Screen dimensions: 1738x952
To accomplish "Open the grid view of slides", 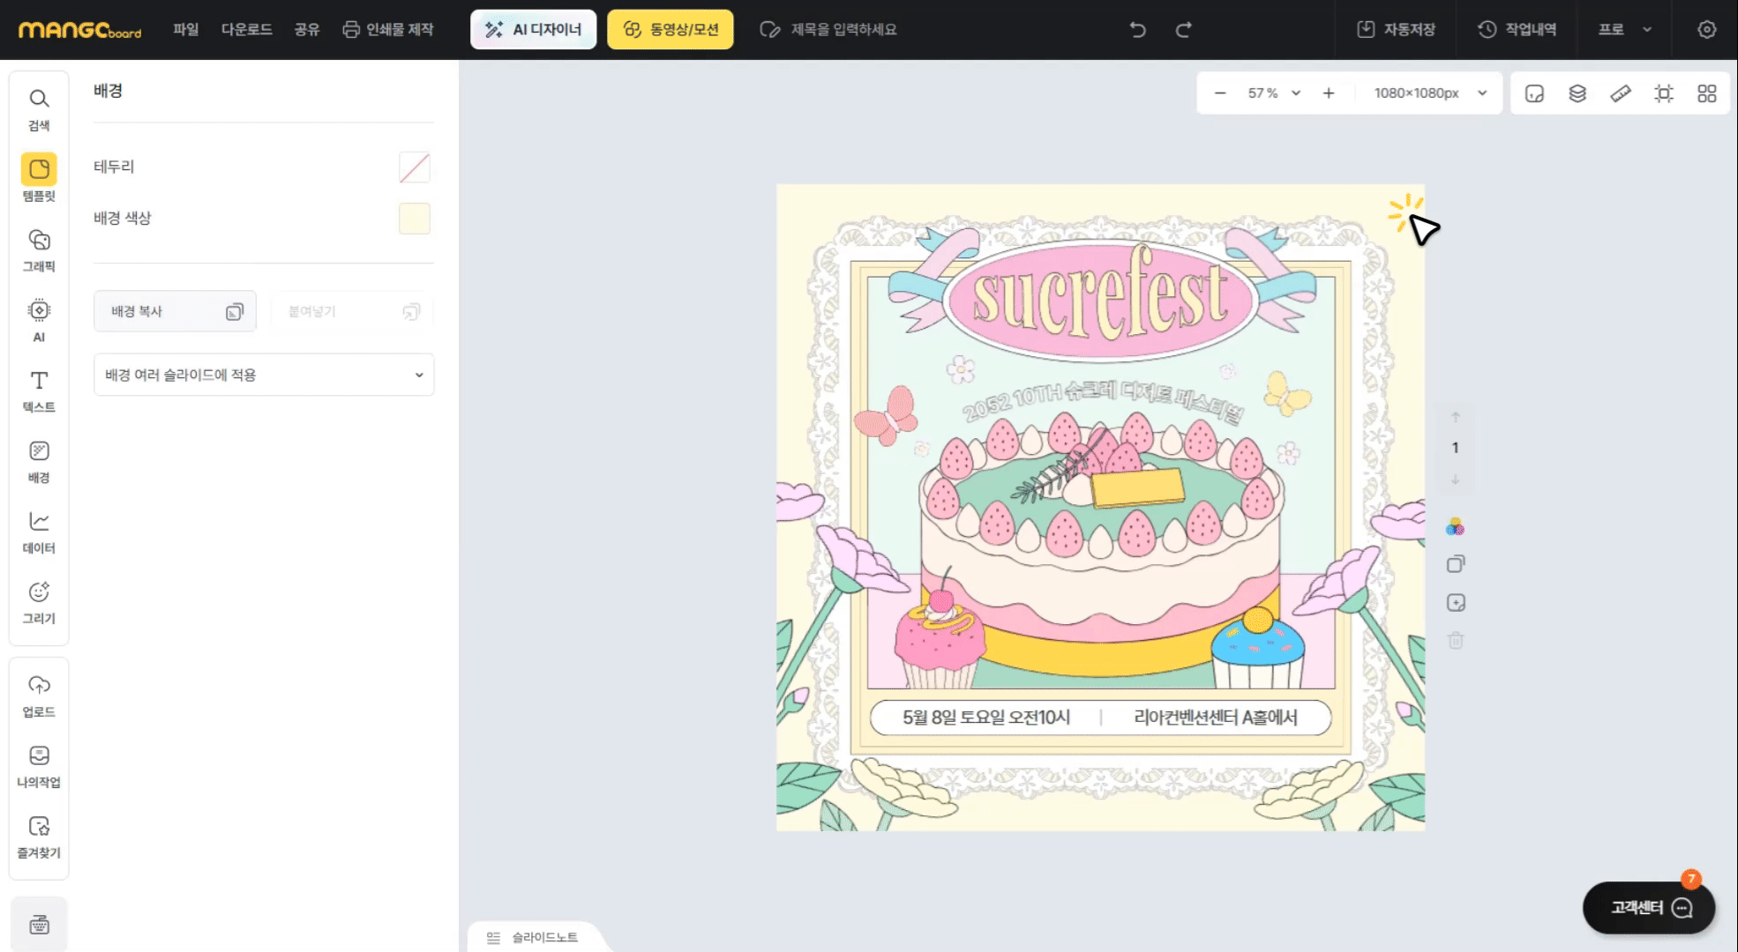I will click(1706, 93).
